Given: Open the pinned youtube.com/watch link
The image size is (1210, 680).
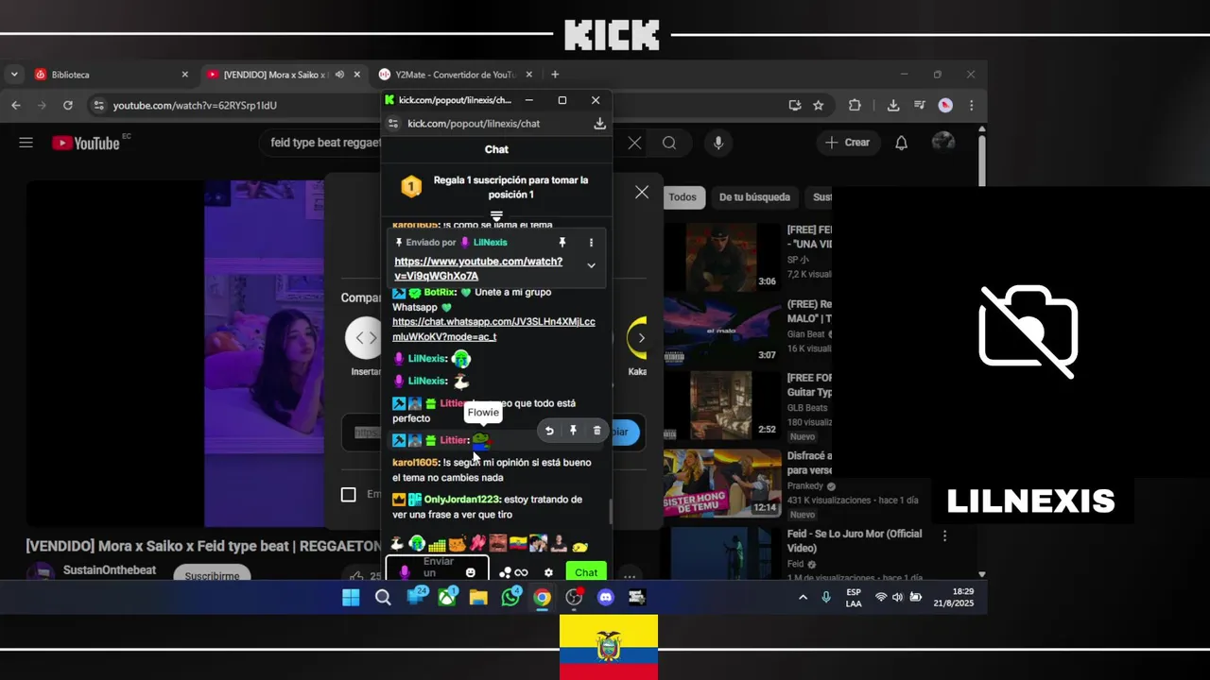Looking at the screenshot, I should [x=478, y=268].
